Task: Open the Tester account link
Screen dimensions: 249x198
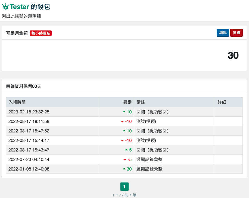Action: [x=19, y=7]
